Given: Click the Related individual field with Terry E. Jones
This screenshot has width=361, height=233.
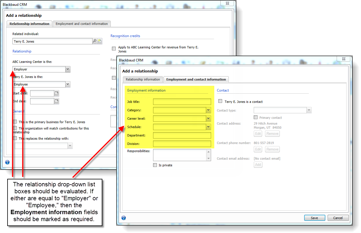Looking at the screenshot, I should (x=52, y=41).
